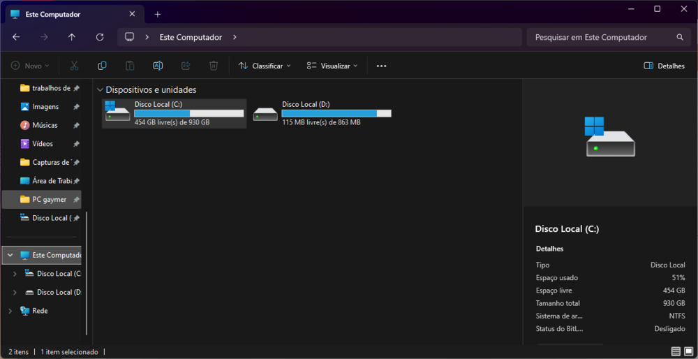Add a new tab with plus button
698x359 pixels.
tap(158, 14)
